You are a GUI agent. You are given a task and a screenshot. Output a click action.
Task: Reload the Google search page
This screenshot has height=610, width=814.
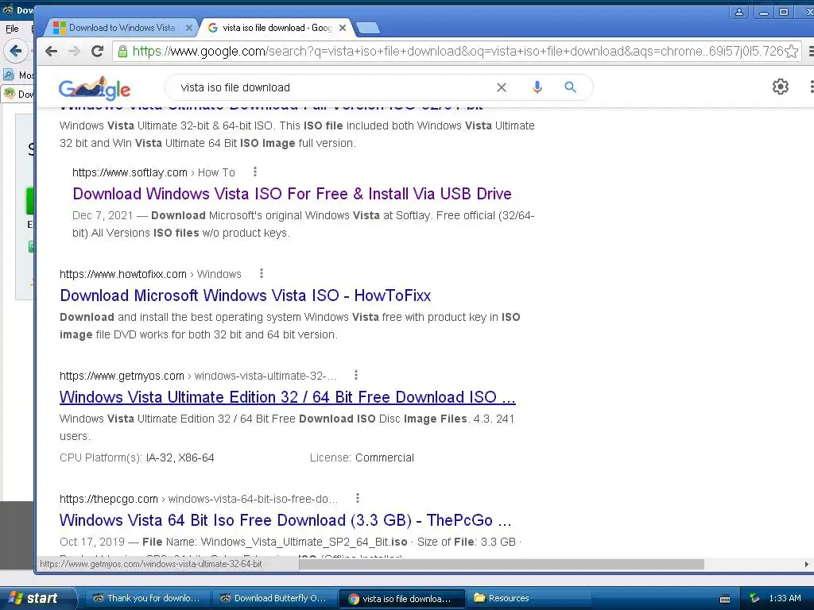click(97, 51)
